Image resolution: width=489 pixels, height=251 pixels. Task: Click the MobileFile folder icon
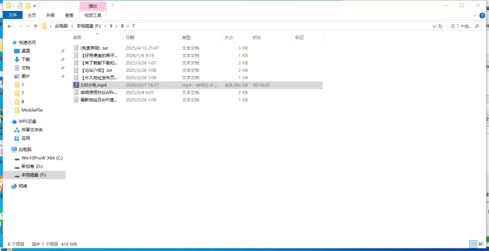click(17, 110)
